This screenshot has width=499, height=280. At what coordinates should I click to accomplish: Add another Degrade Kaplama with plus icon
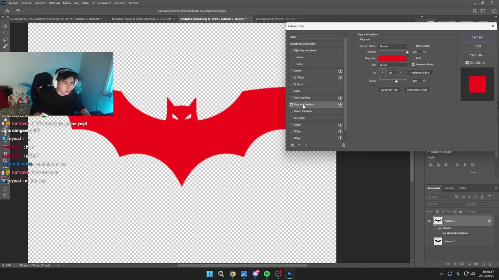340,104
